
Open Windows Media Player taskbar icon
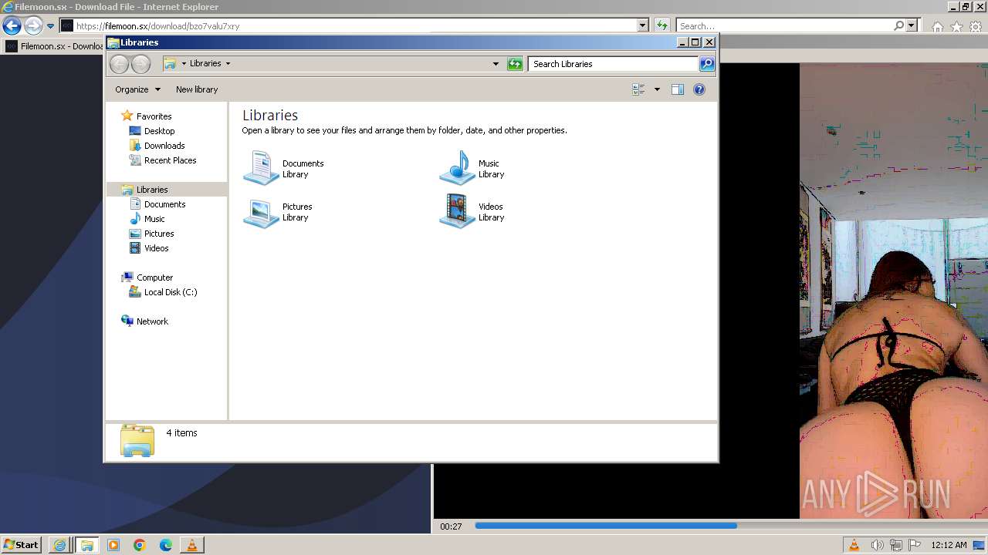tap(113, 545)
